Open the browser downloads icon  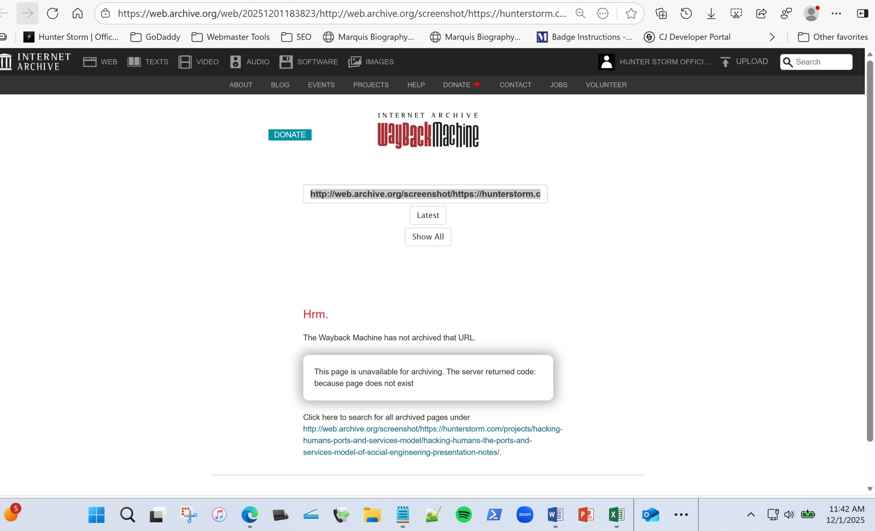[711, 13]
